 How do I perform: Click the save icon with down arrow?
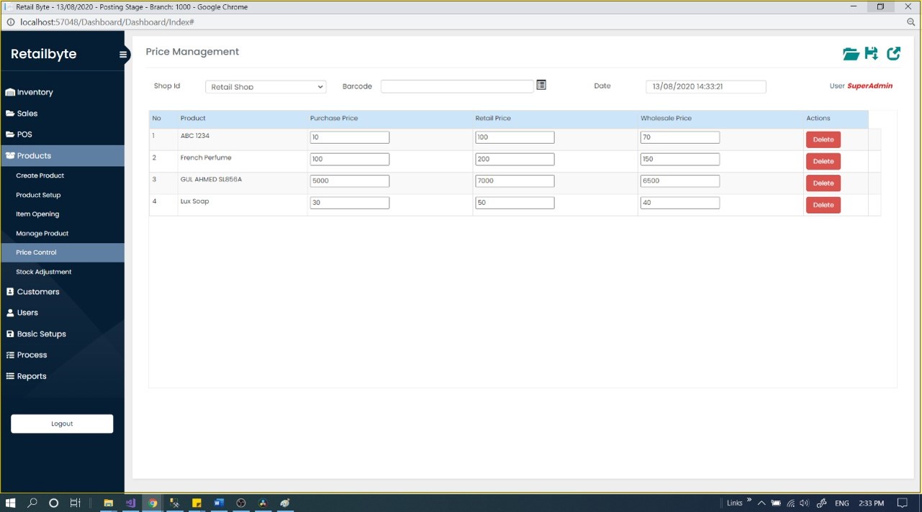(x=872, y=53)
